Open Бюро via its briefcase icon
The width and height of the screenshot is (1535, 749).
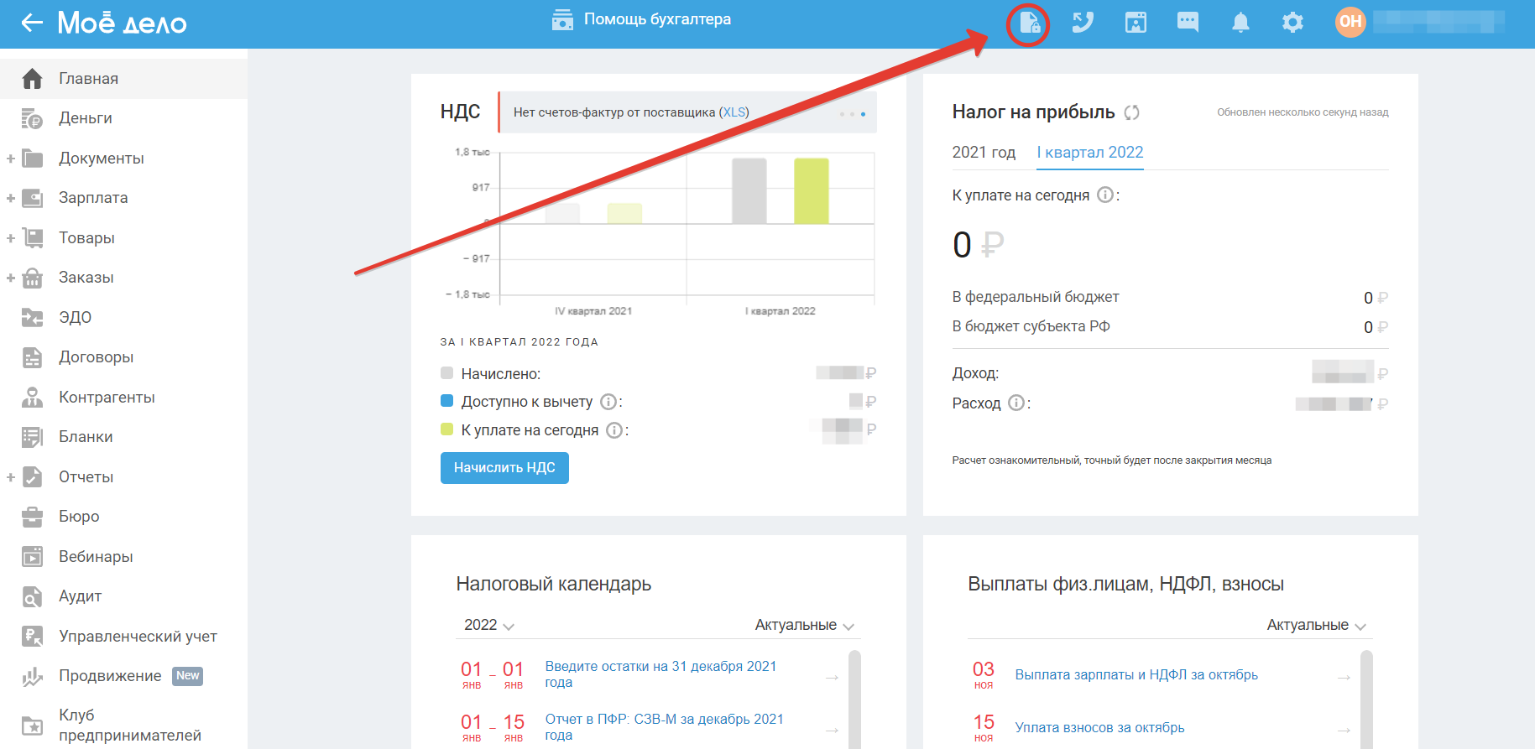tap(32, 517)
